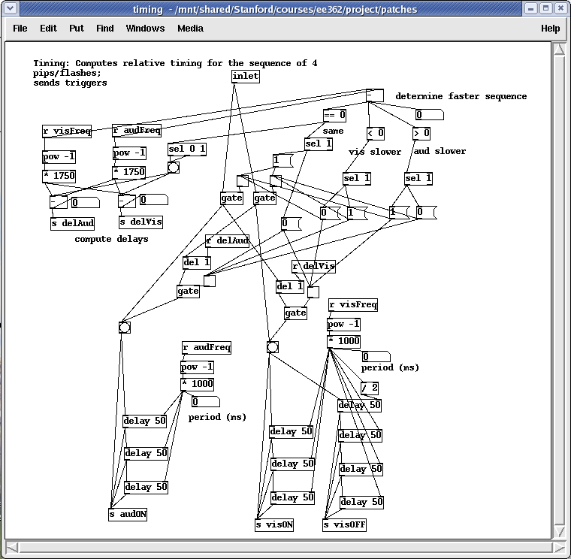Click the bang button feeding s audON

[x=124, y=327]
